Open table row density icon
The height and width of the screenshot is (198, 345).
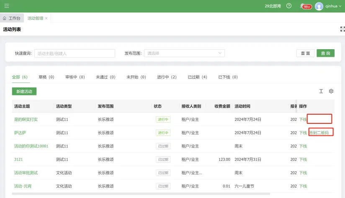point(321,91)
